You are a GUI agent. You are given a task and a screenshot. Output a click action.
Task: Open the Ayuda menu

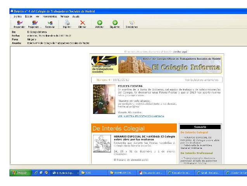point(76,16)
